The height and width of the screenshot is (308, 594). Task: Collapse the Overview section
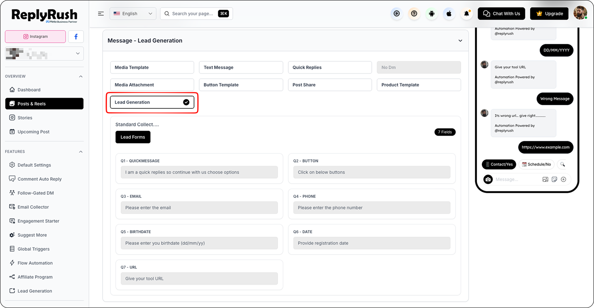coord(81,76)
